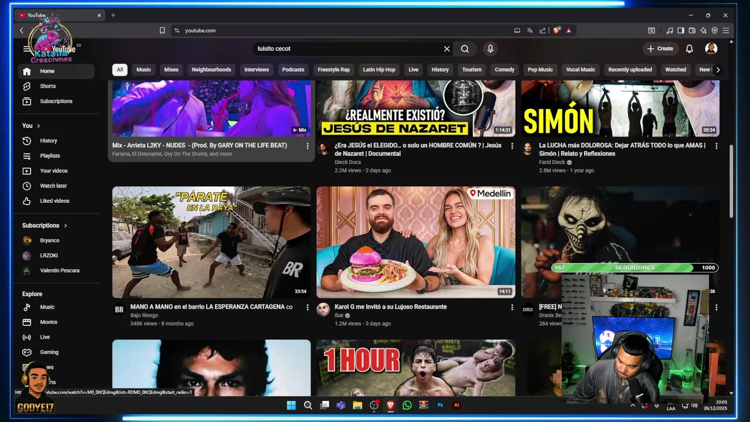Go back in browser
The height and width of the screenshot is (422, 750).
[x=22, y=30]
